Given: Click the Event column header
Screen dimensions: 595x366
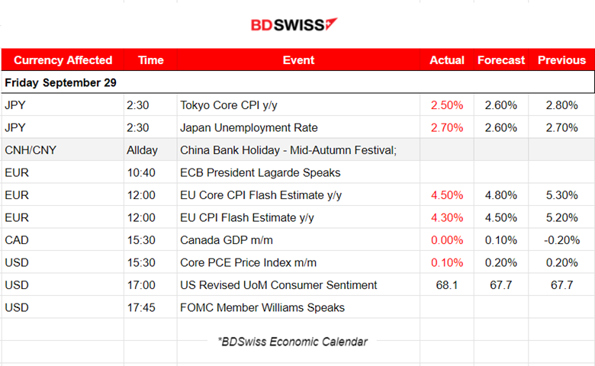Looking at the screenshot, I should (298, 60).
